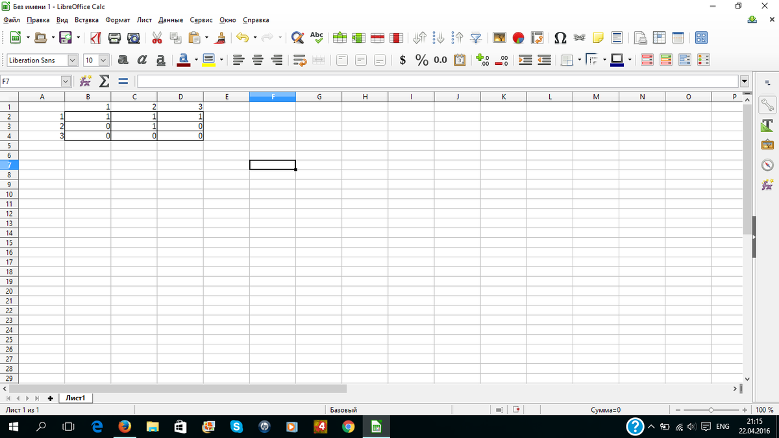Run Spelling check (Abc icon)

pyautogui.click(x=317, y=38)
